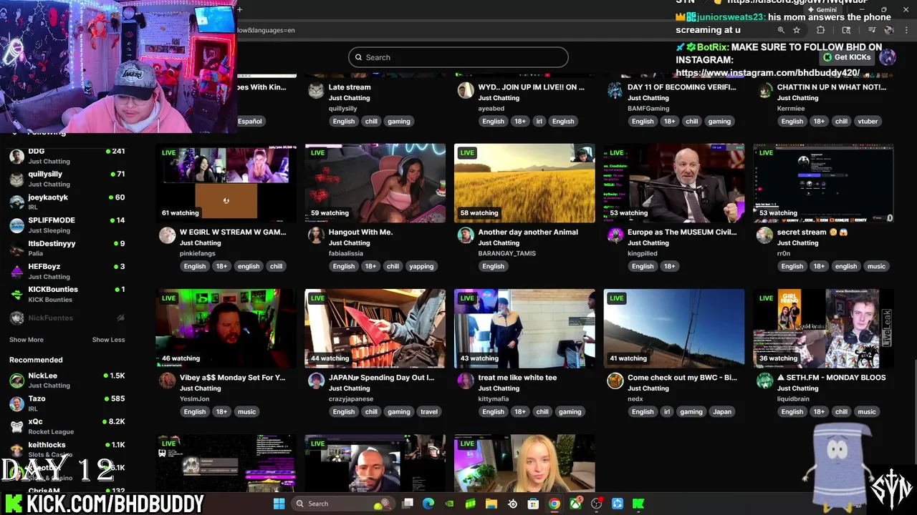The image size is (917, 515).
Task: Open 'SETH.FM - MONDAY BLOOS' thumbnail
Action: 823,328
